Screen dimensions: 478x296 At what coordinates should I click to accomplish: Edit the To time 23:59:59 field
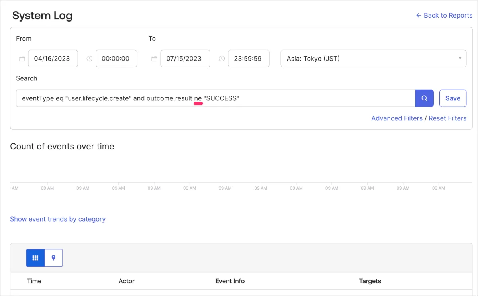[x=248, y=59]
